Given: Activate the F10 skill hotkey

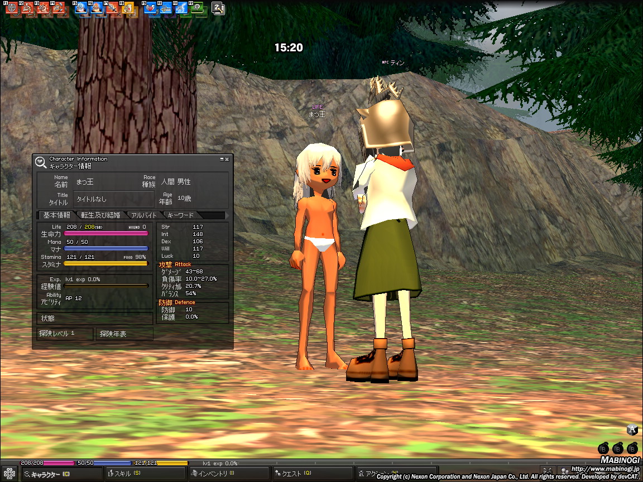Looking at the screenshot, I should coord(166,8).
